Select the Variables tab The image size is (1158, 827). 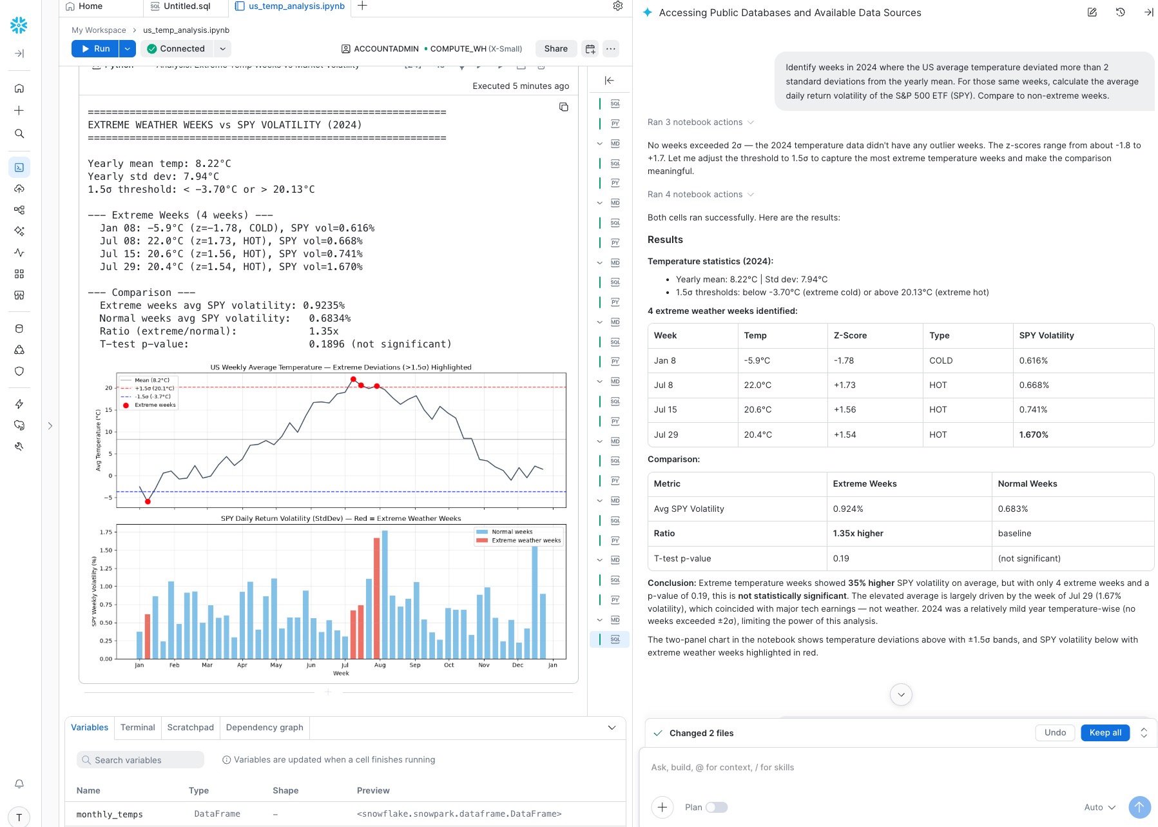(90, 727)
